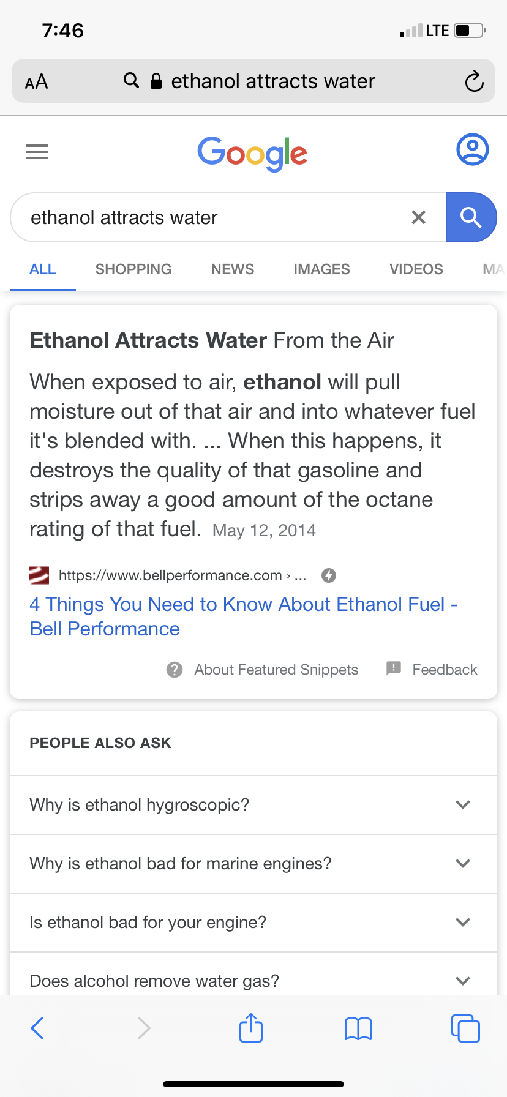The image size is (507, 1097).
Task: Clear the search box with X icon
Action: click(419, 217)
